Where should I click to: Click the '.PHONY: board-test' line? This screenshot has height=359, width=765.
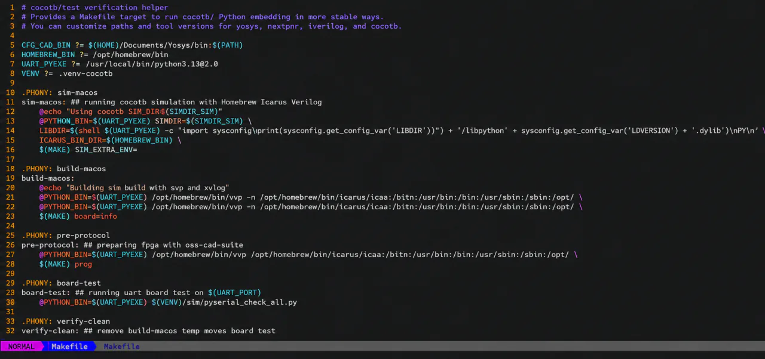62,284
